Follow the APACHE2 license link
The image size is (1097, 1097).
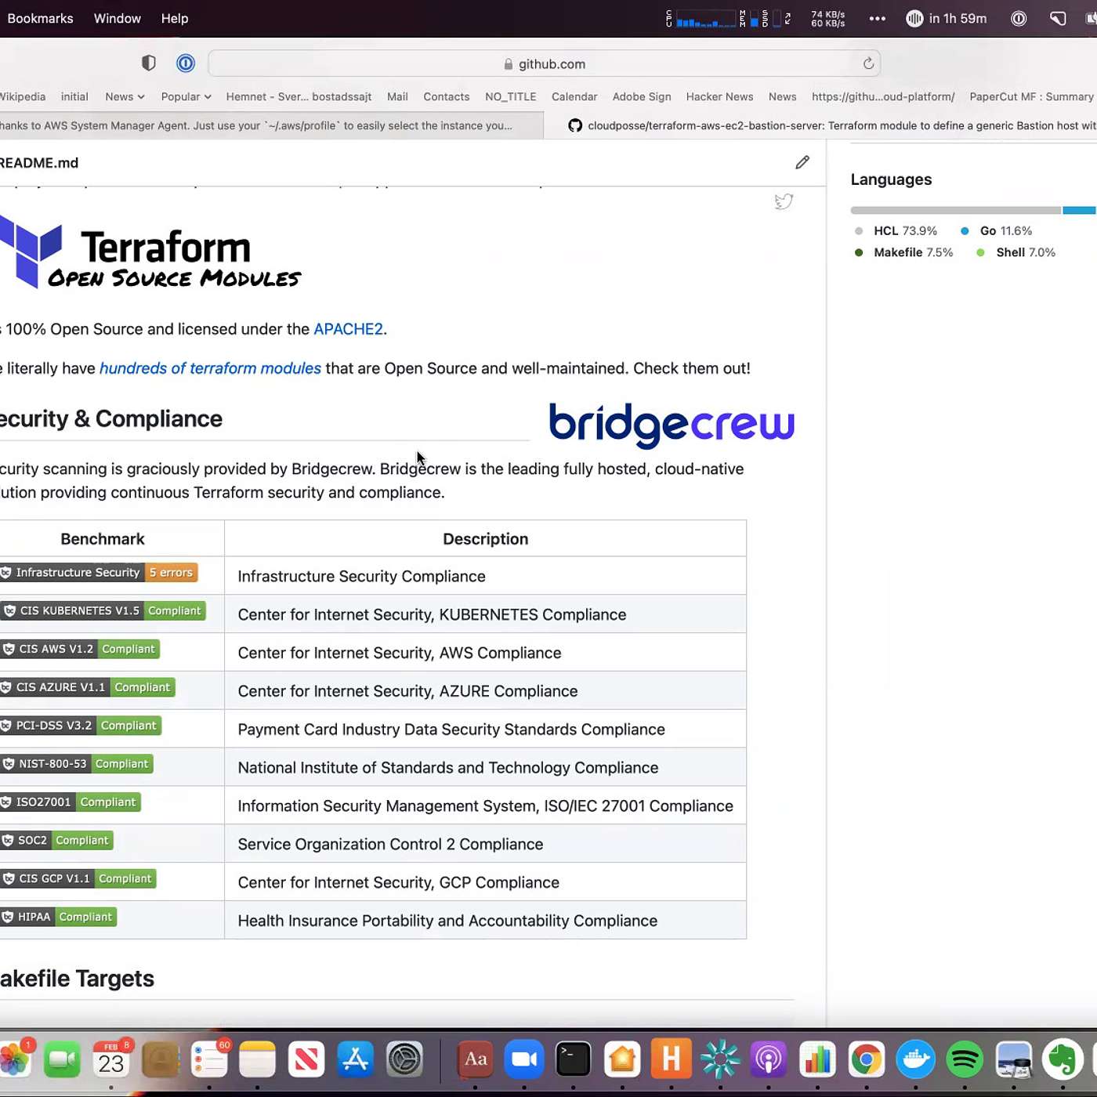pyautogui.click(x=348, y=329)
